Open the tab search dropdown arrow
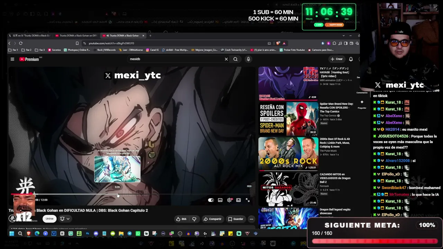 tap(343, 36)
